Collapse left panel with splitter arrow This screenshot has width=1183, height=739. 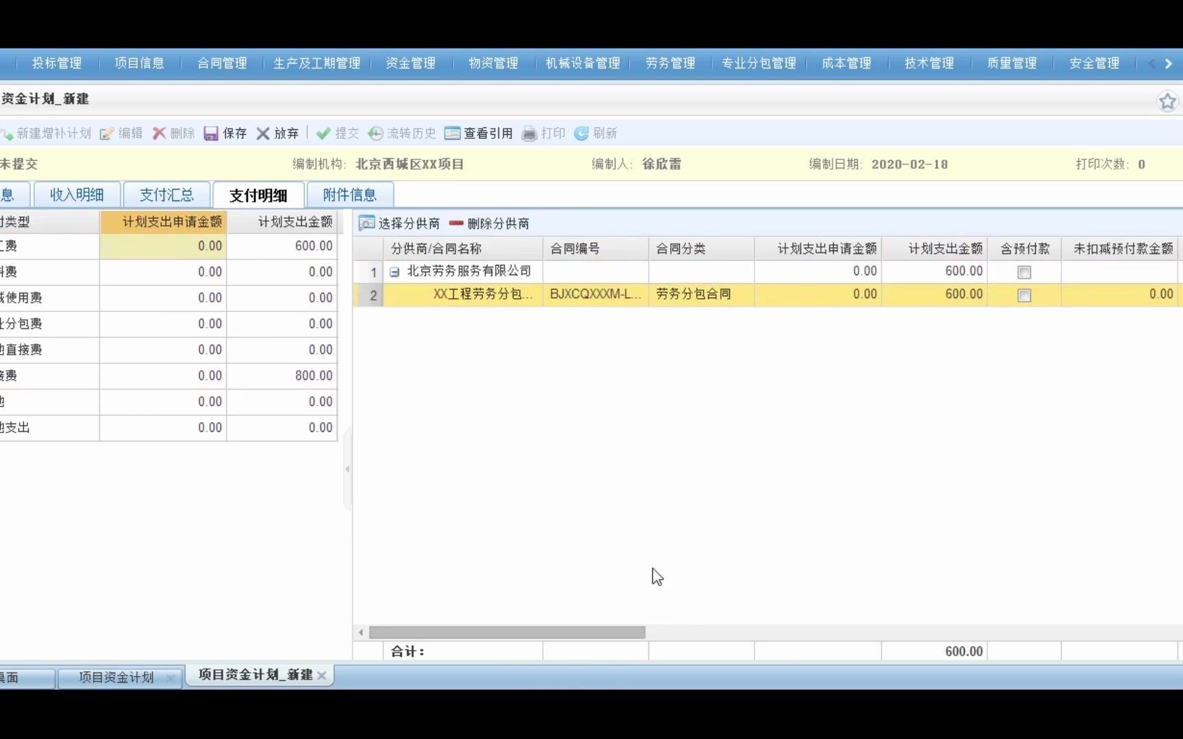pos(347,469)
